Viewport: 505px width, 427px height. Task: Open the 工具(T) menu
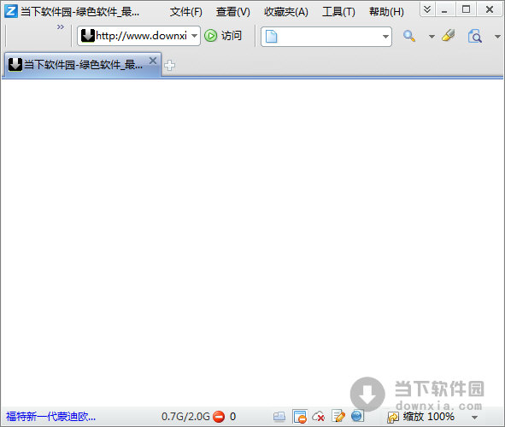pyautogui.click(x=338, y=12)
